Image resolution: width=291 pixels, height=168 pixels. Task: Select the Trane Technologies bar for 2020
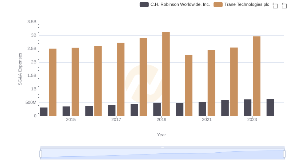(188, 86)
